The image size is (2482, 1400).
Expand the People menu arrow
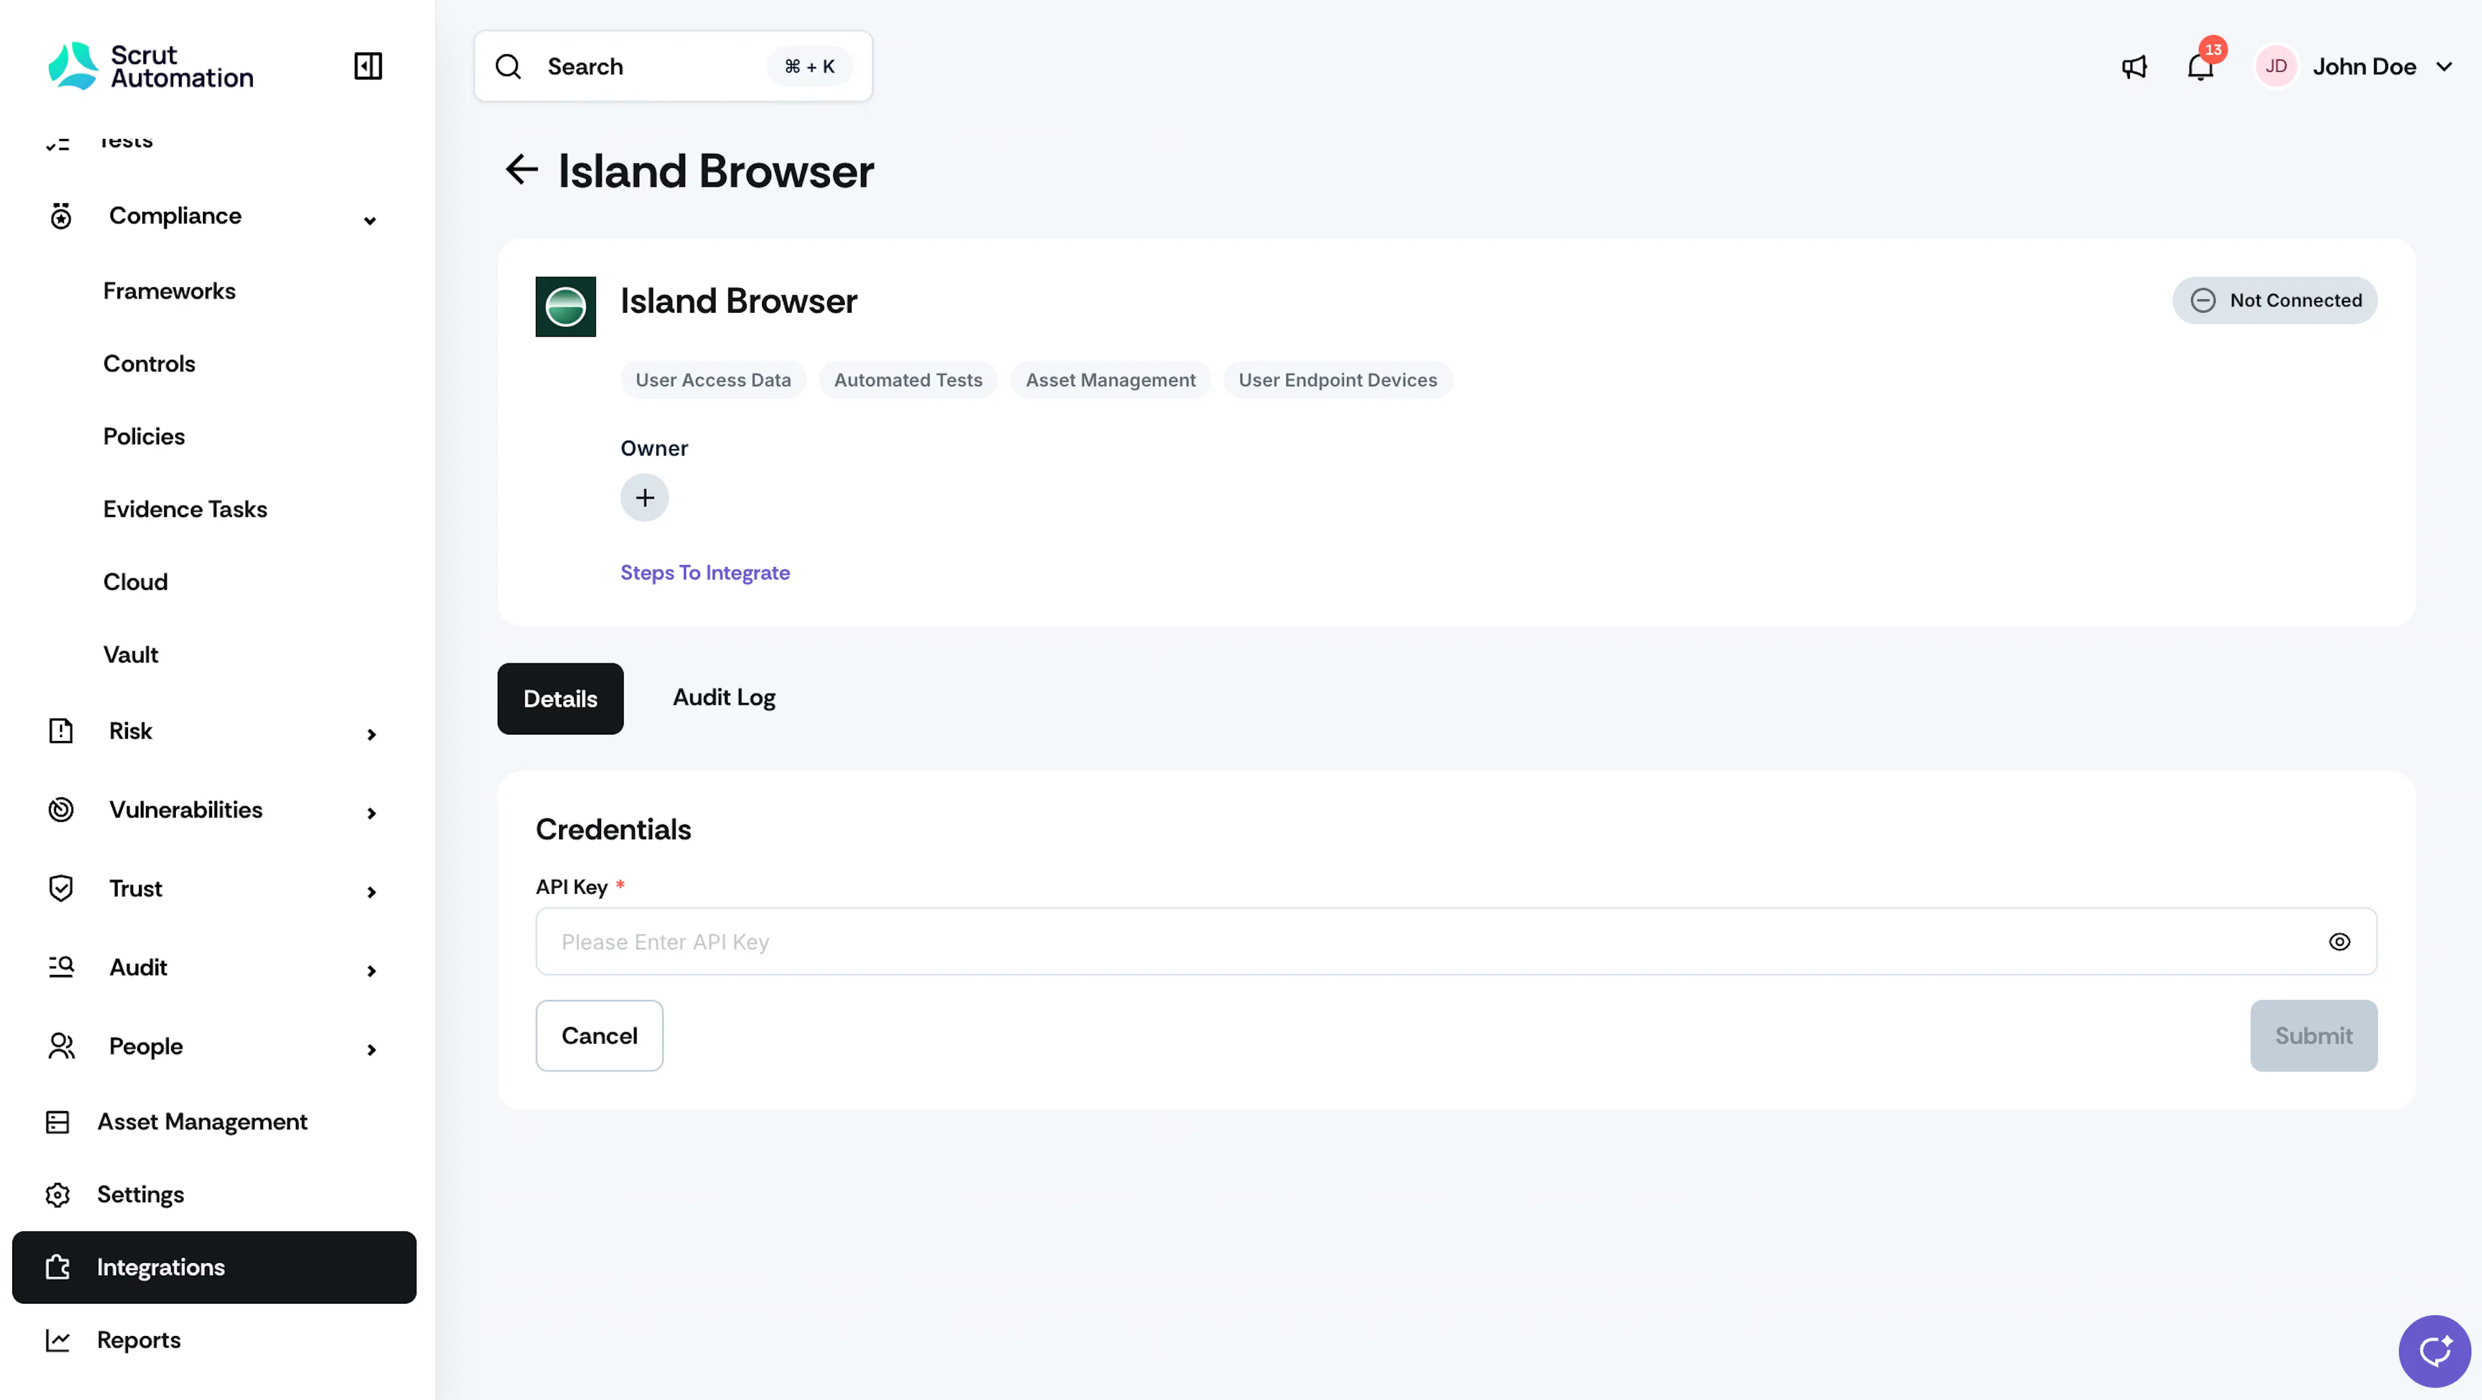pyautogui.click(x=371, y=1050)
